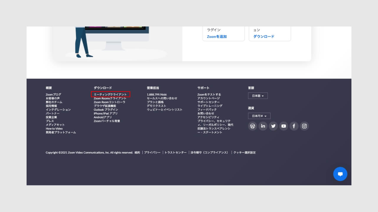Open the デモリクエスト link
Screen dimensions: 378x212
tap(157, 106)
